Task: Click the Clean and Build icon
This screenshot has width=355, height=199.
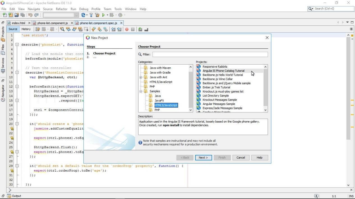Action: pyautogui.click(x=97, y=15)
